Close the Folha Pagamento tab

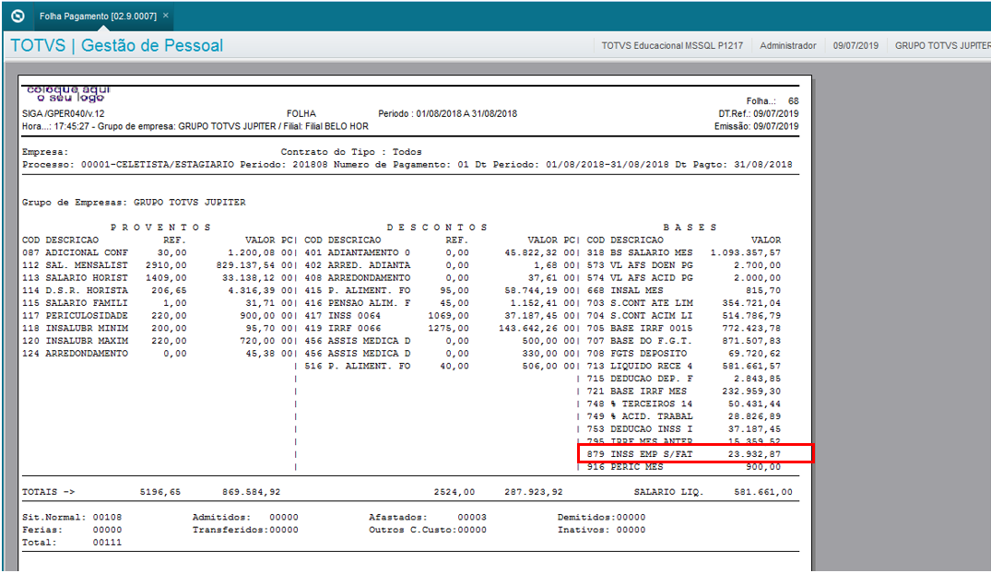(166, 15)
